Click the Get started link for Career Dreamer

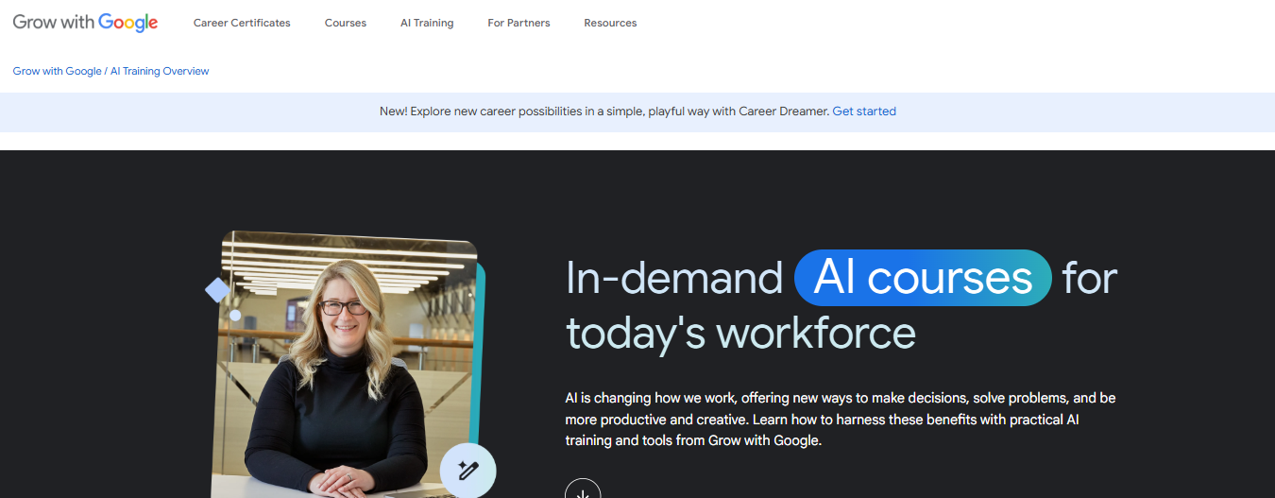pos(864,112)
